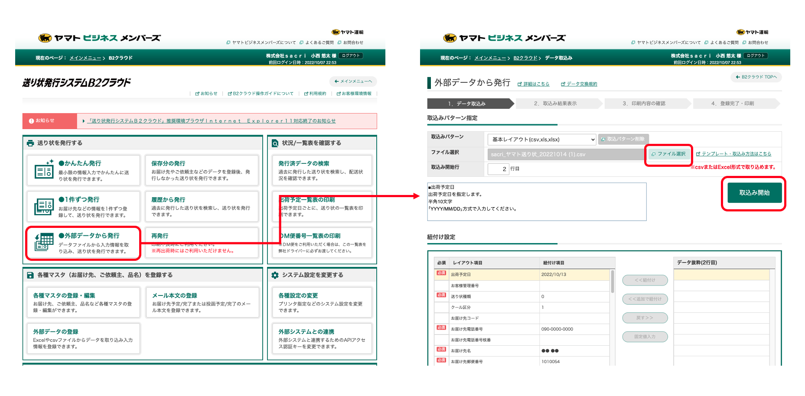Open 外部システムとの連携
The width and height of the screenshot is (805, 396).
pyautogui.click(x=322, y=338)
